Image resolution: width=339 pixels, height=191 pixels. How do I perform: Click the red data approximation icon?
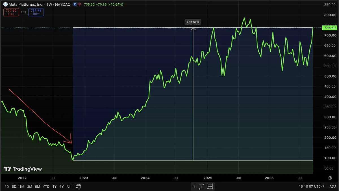pyautogui.click(x=79, y=5)
